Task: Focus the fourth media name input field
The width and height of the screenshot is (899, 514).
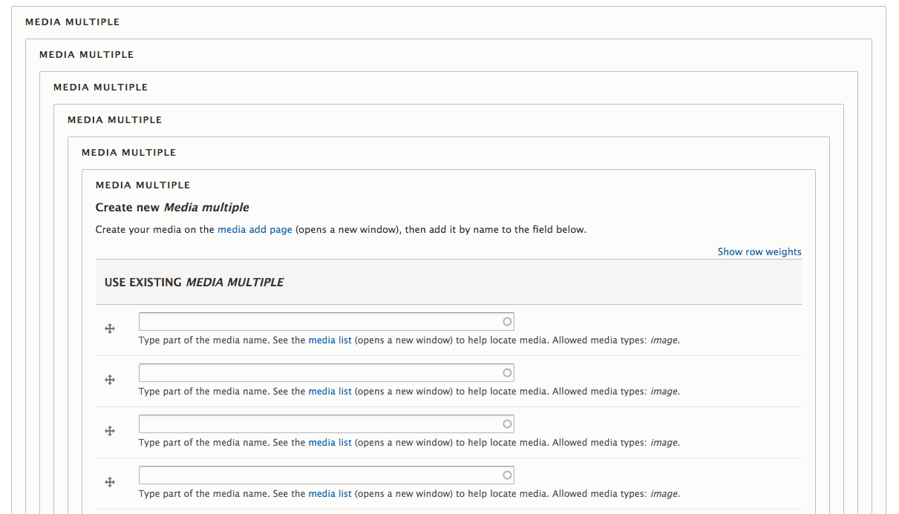Action: point(312,475)
